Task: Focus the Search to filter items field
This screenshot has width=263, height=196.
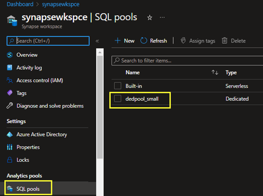Action: 187,61
